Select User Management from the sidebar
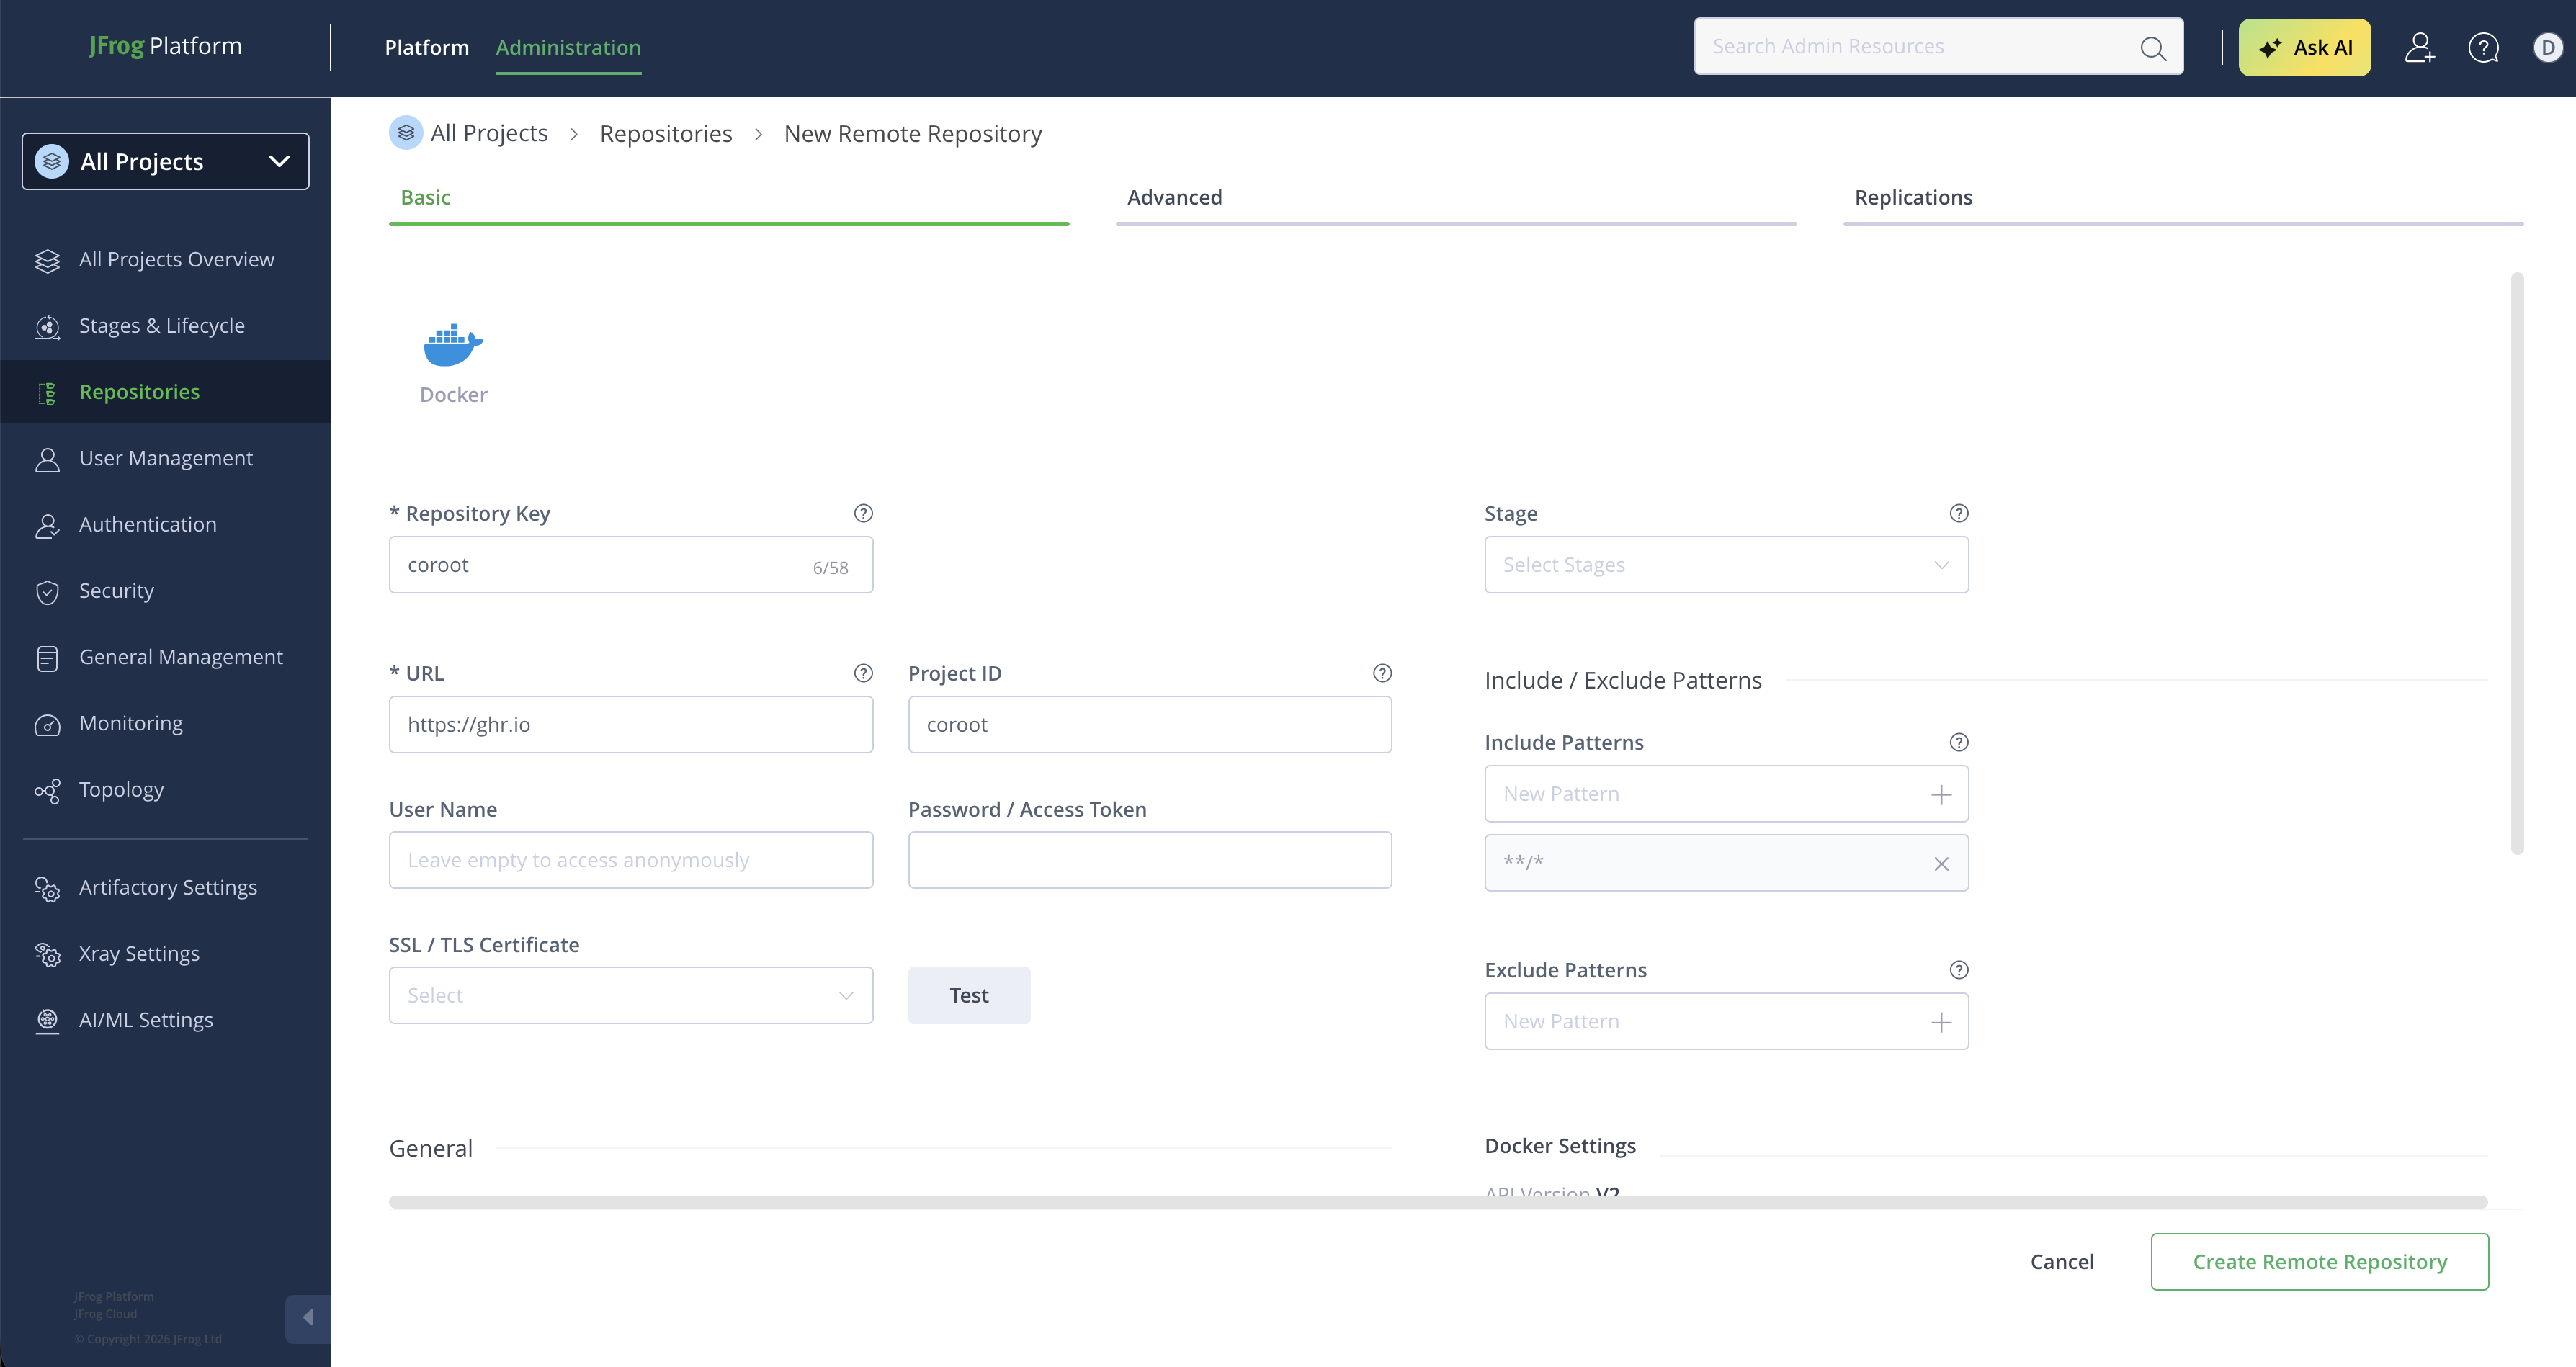This screenshot has height=1367, width=2576. pyautogui.click(x=165, y=458)
